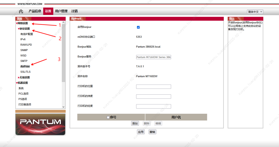Click the 编辑 button
Screen dimensions: 279x147
tap(158, 123)
